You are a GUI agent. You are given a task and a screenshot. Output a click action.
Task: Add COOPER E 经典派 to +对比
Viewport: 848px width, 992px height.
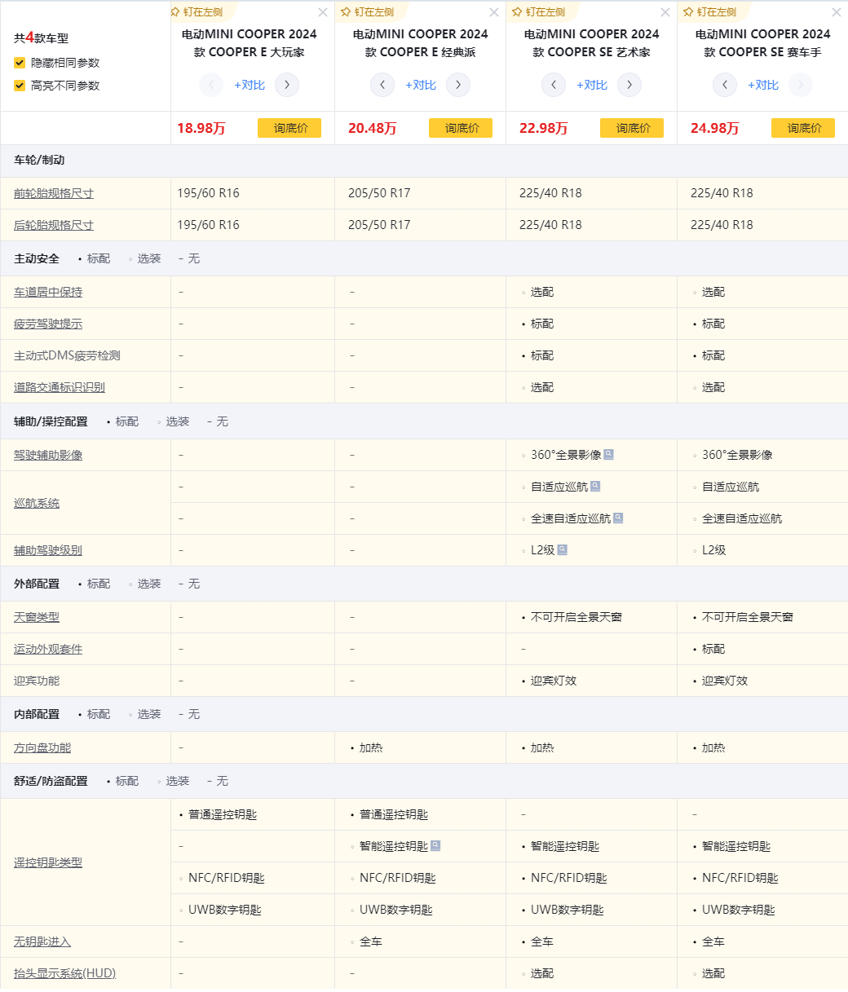tap(421, 85)
